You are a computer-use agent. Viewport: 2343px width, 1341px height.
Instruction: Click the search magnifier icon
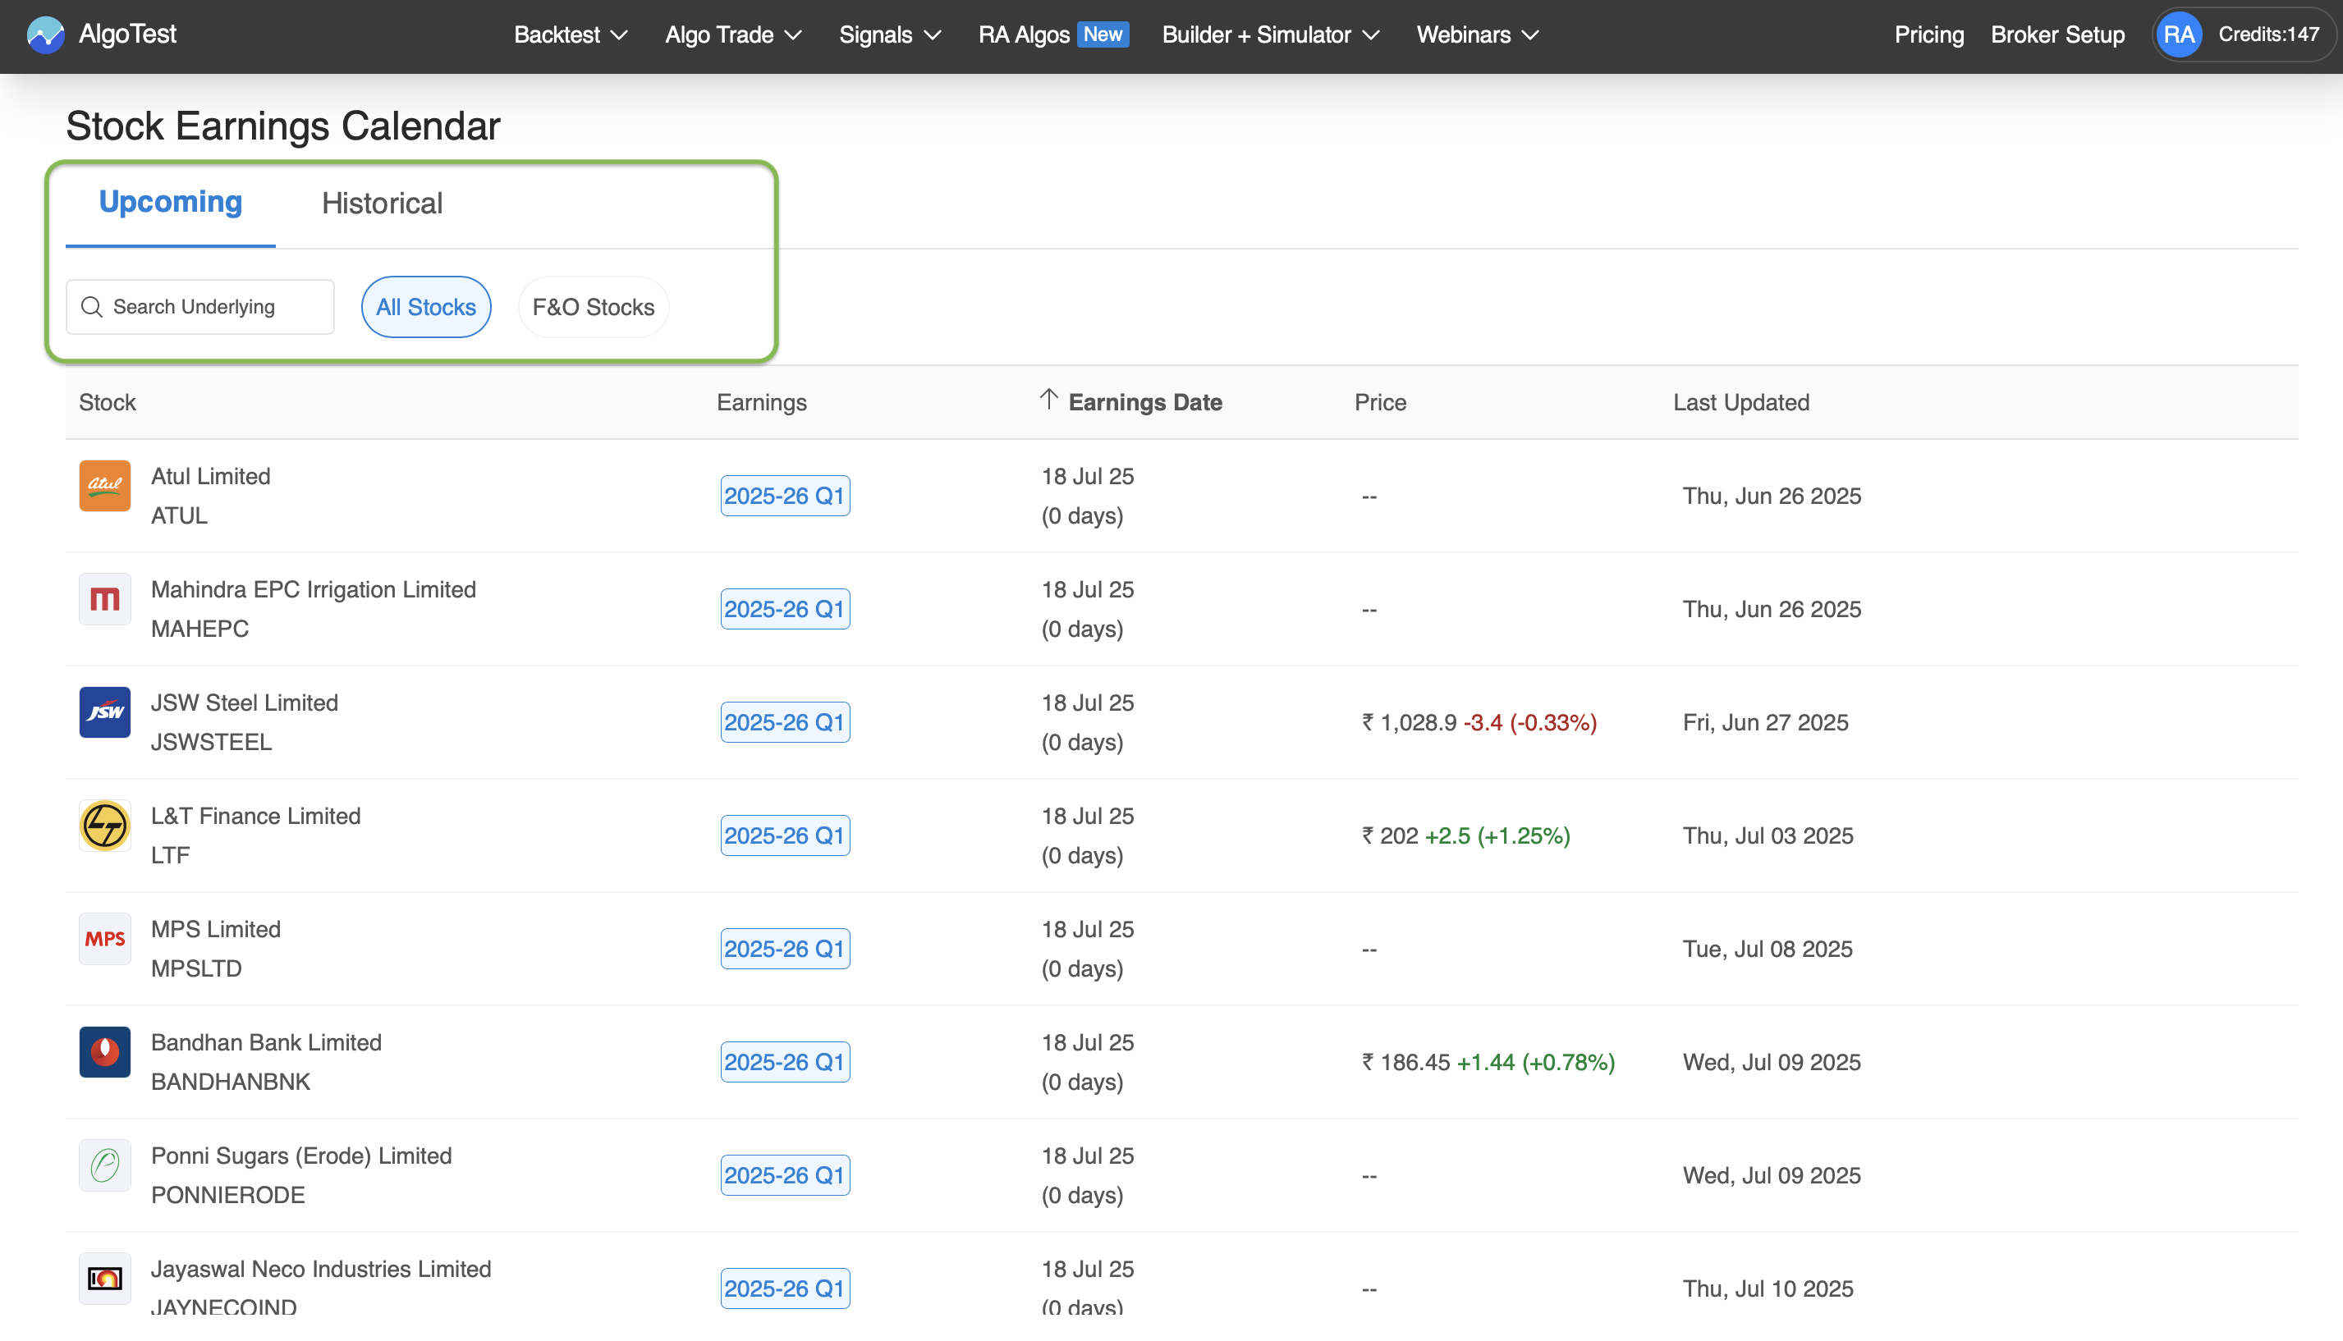click(91, 307)
